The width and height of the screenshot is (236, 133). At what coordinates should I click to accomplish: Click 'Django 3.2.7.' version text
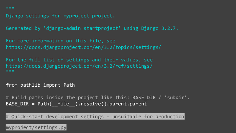pyautogui.click(x=160, y=28)
